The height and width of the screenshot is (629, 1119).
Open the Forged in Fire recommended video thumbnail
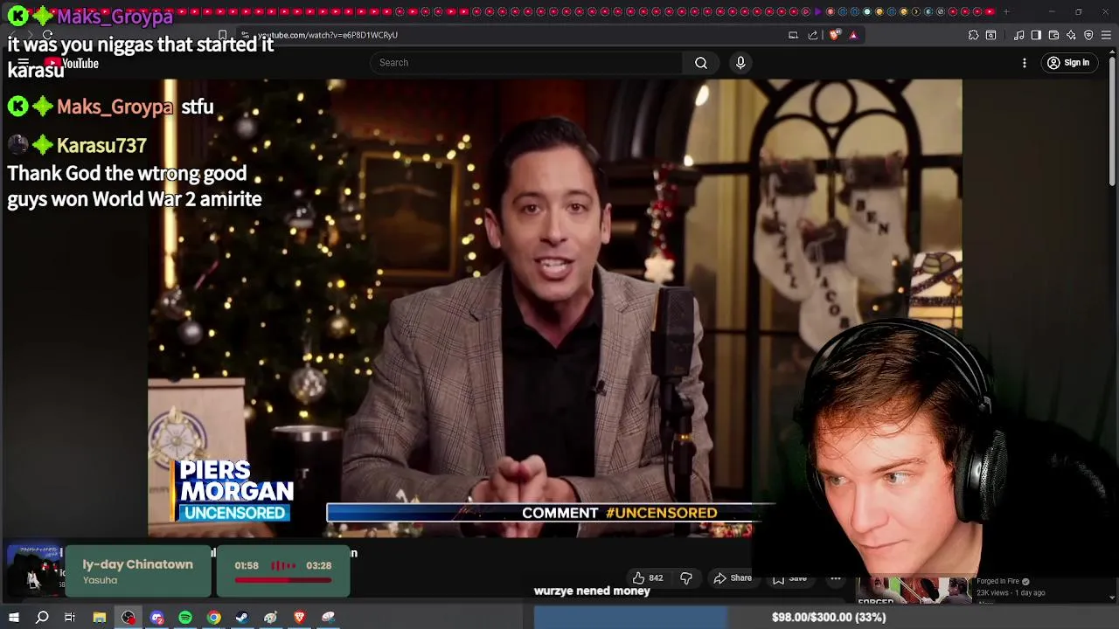point(913,591)
